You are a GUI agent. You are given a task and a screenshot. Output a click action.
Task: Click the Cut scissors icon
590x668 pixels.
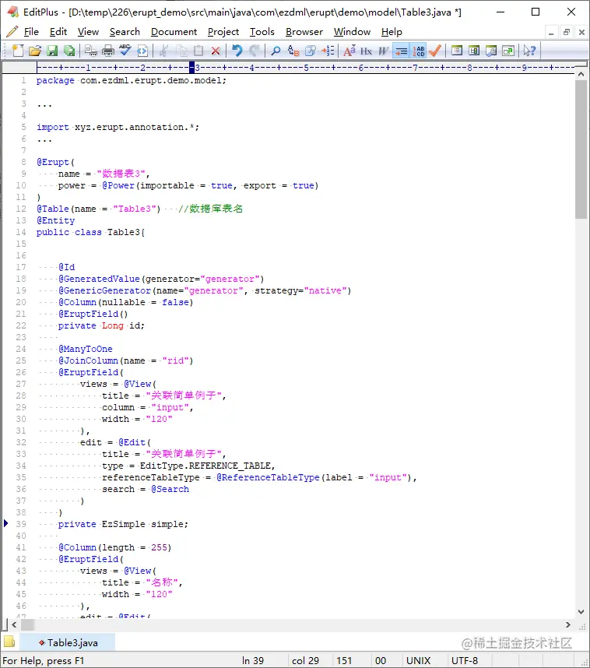[x=163, y=51]
